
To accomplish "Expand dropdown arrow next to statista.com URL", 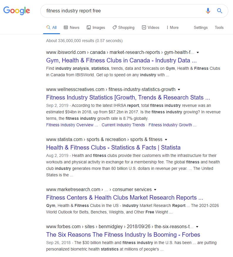I will coord(166,140).
